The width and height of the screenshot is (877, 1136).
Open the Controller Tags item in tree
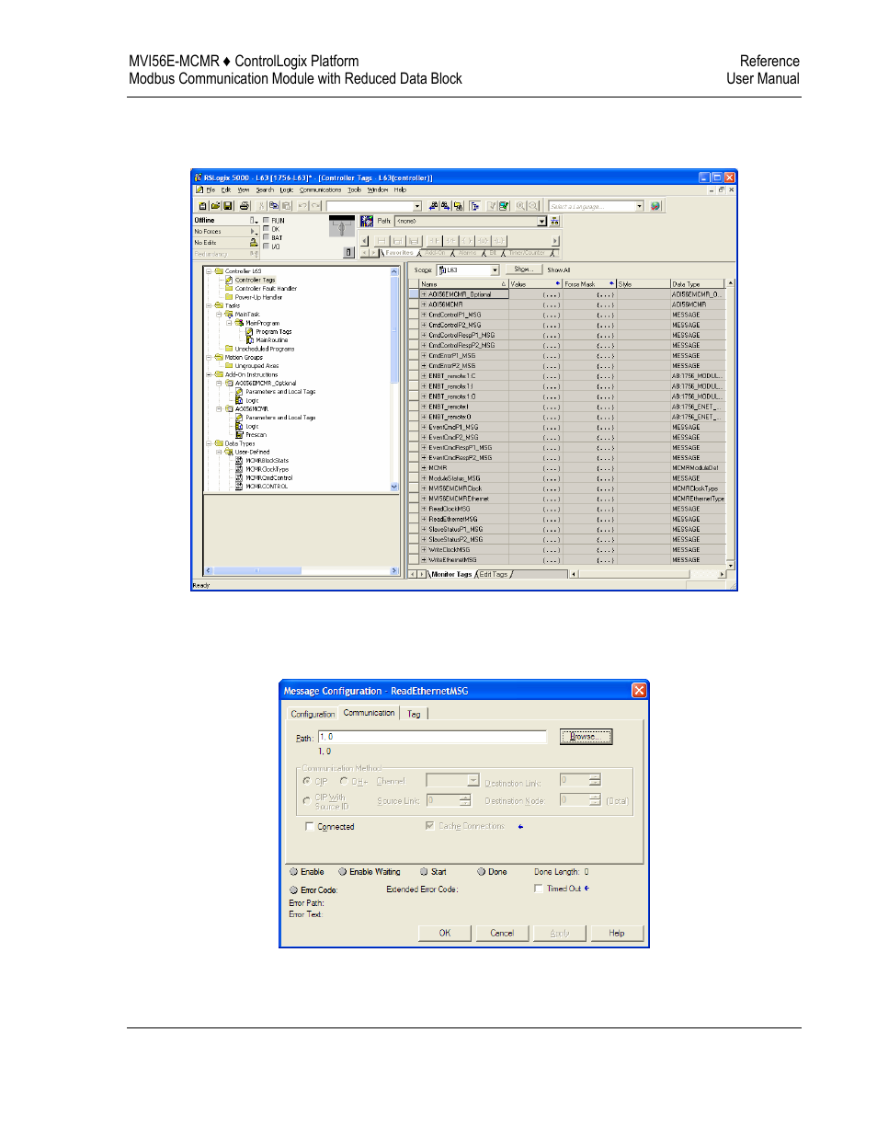[254, 280]
